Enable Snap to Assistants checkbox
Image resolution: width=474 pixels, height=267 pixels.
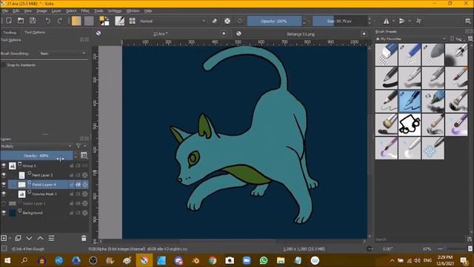coord(3,65)
